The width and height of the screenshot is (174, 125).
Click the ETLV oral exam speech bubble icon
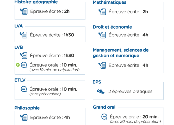(x=24, y=89)
